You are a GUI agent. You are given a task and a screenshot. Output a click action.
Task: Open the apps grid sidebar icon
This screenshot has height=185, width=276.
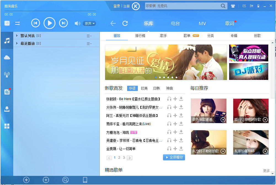(7, 126)
